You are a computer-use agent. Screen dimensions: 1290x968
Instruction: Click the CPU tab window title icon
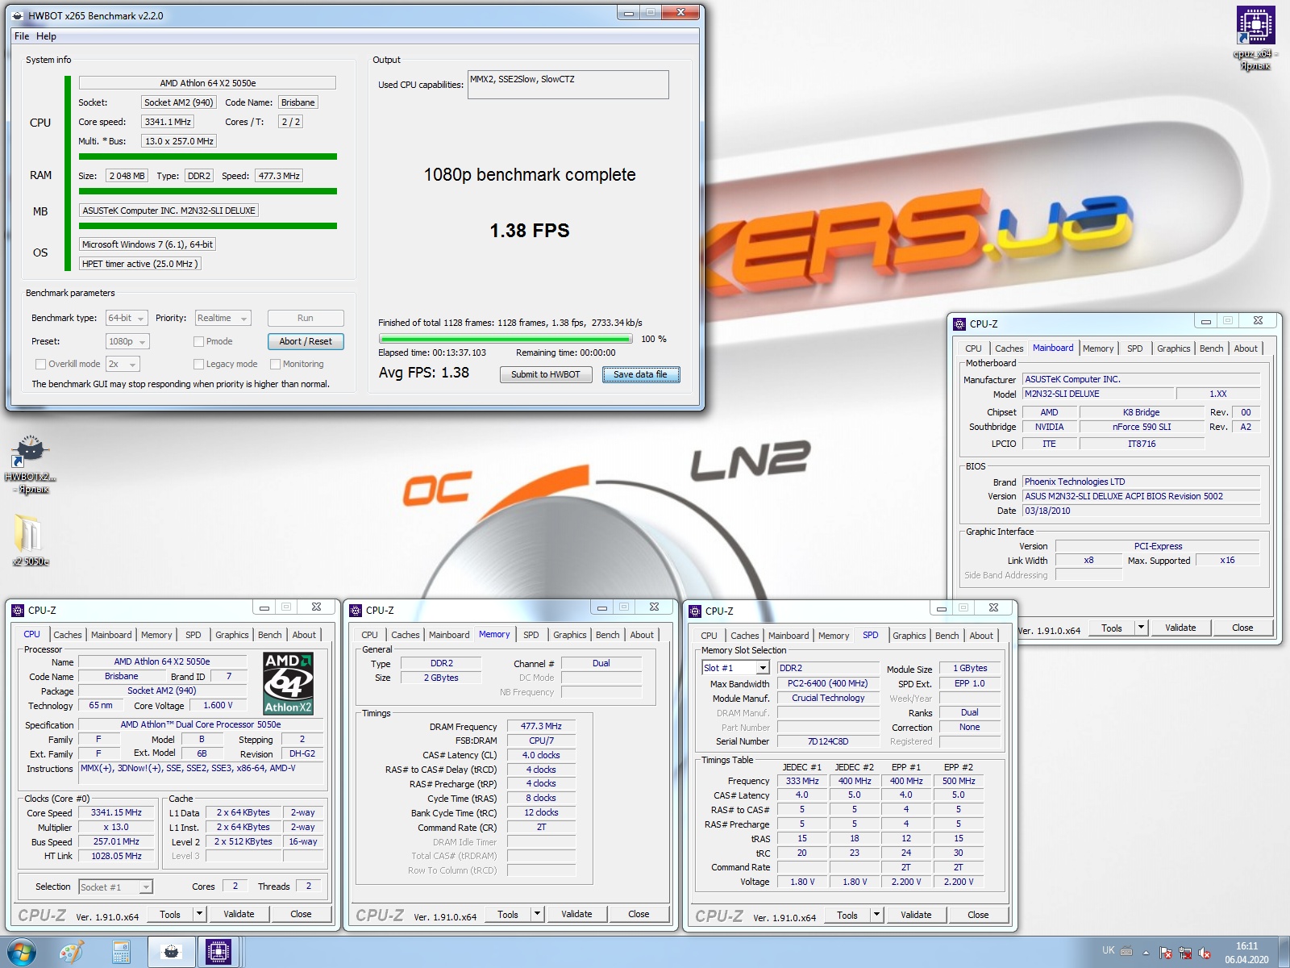[x=18, y=610]
